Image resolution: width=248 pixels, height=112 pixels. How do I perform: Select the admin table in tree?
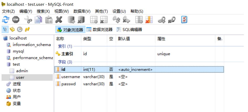(22, 71)
